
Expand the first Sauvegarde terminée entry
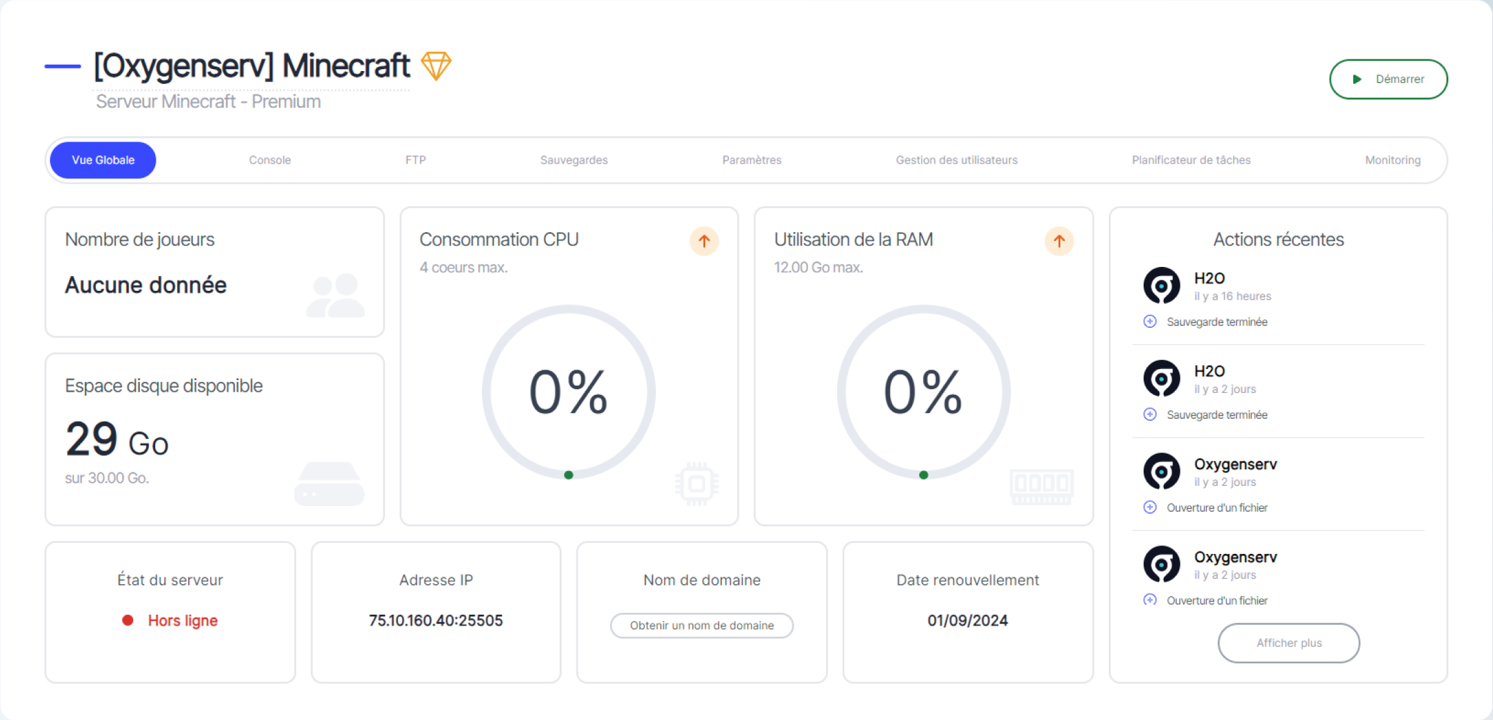[x=1150, y=321]
